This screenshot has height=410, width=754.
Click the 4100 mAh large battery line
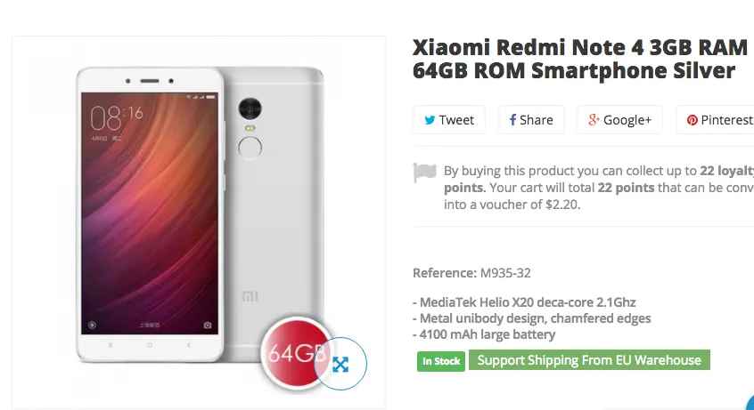pyautogui.click(x=484, y=334)
